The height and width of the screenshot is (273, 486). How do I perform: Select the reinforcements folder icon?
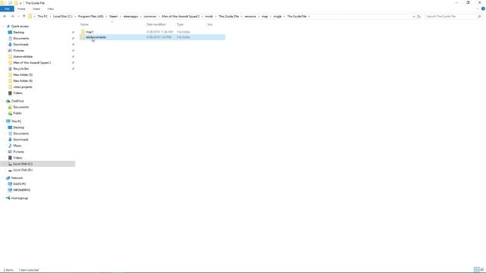coord(83,37)
